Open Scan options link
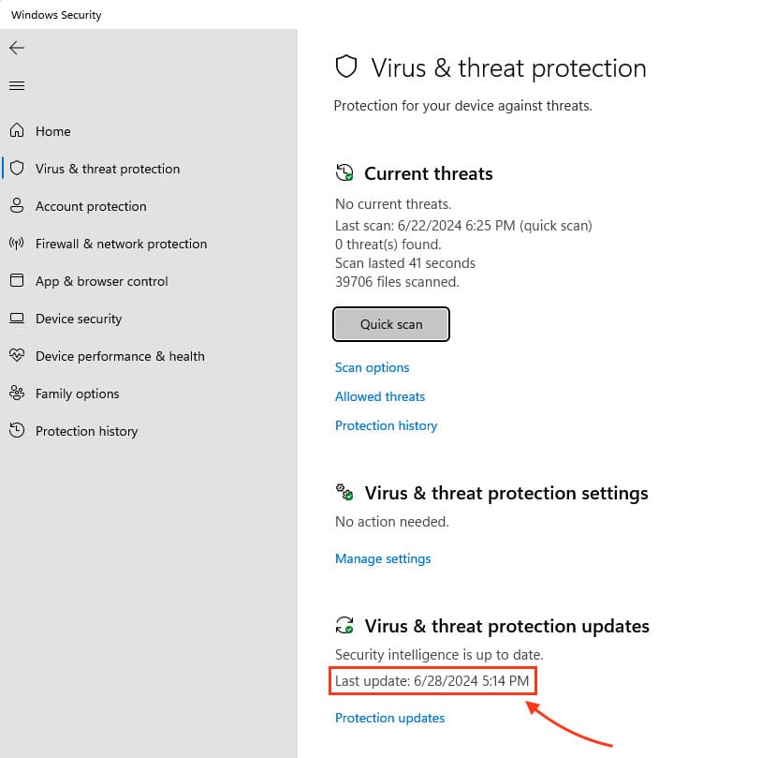Viewport: 761px width, 758px height. [372, 367]
